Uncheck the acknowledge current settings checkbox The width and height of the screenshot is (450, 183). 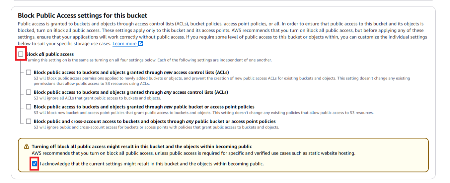click(35, 163)
